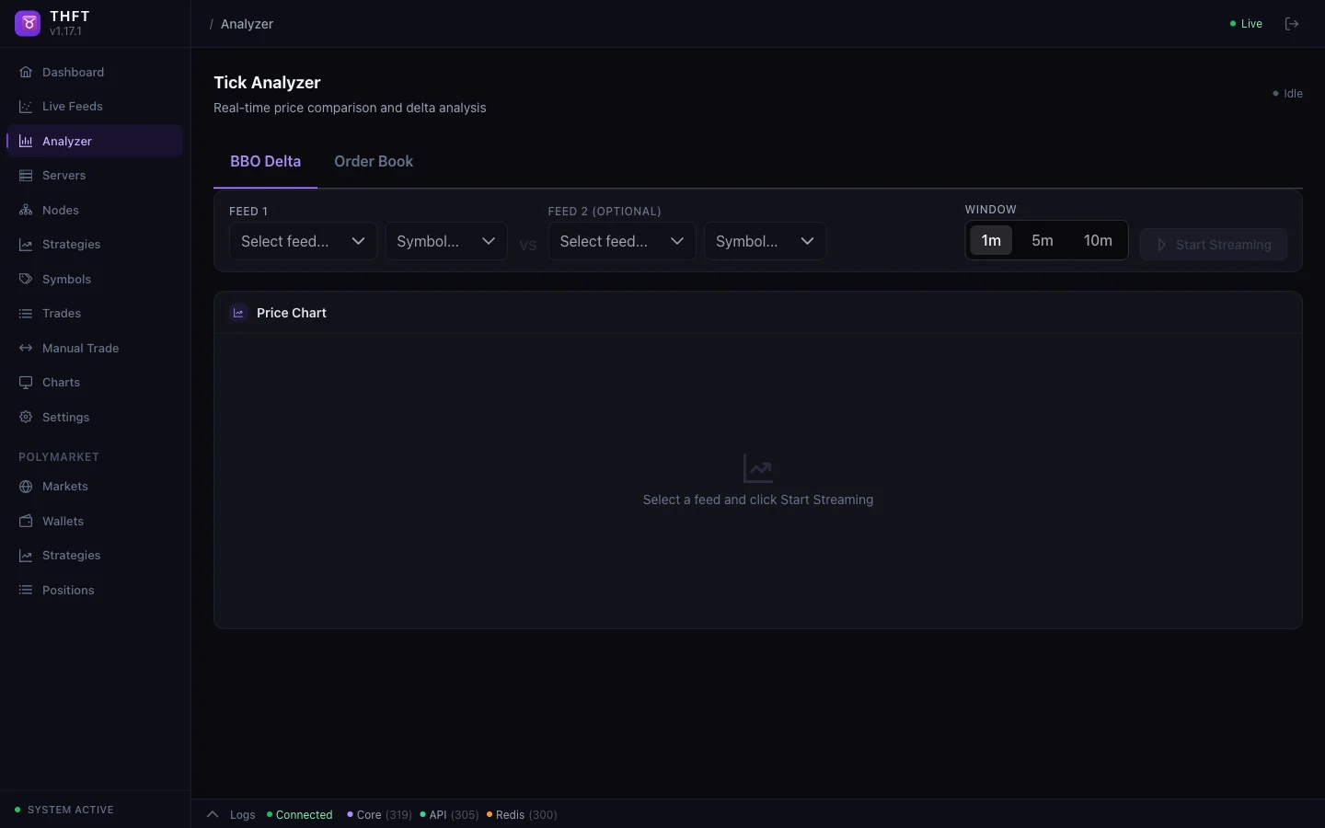Click the logout icon in top bar
This screenshot has width=1325, height=828.
(x=1292, y=24)
